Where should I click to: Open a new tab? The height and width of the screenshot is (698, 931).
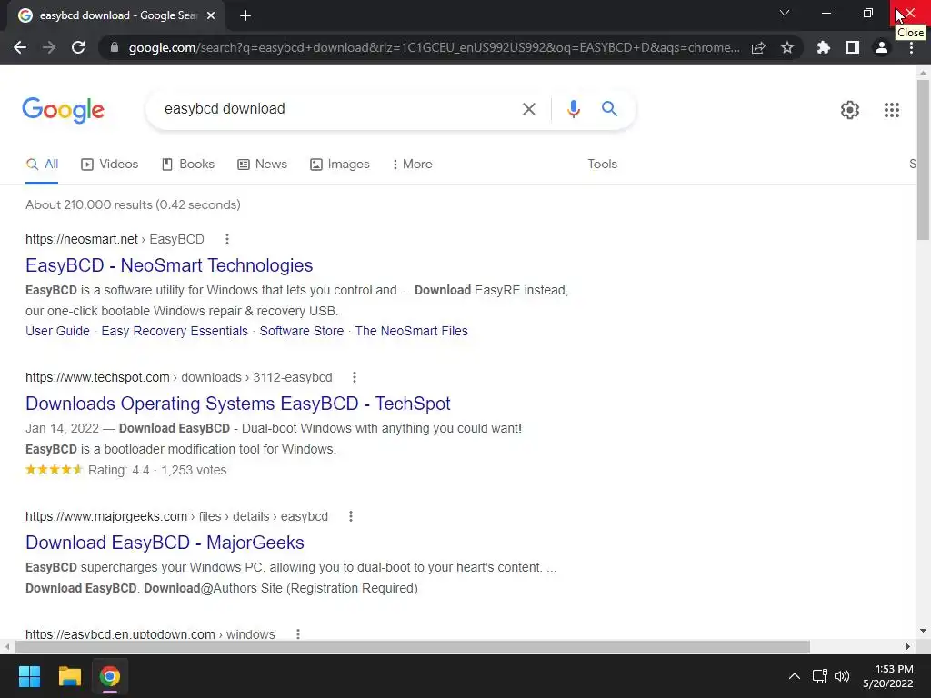click(x=245, y=15)
